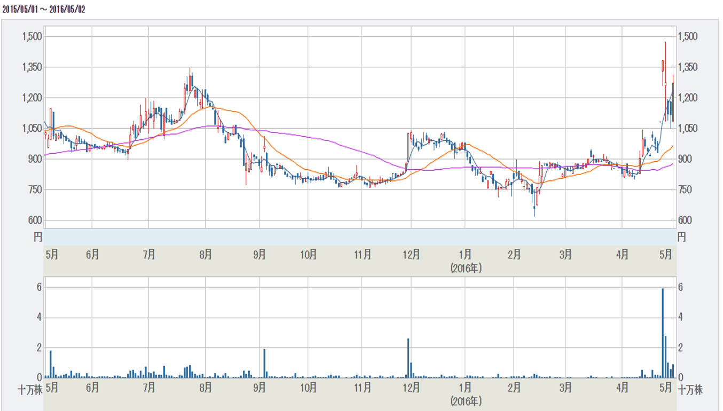
Task: Click the 2 label on the right volume axis
Action: pyautogui.click(x=681, y=347)
